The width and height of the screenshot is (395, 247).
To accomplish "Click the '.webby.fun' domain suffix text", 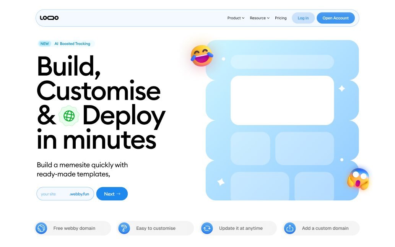I will (x=80, y=194).
